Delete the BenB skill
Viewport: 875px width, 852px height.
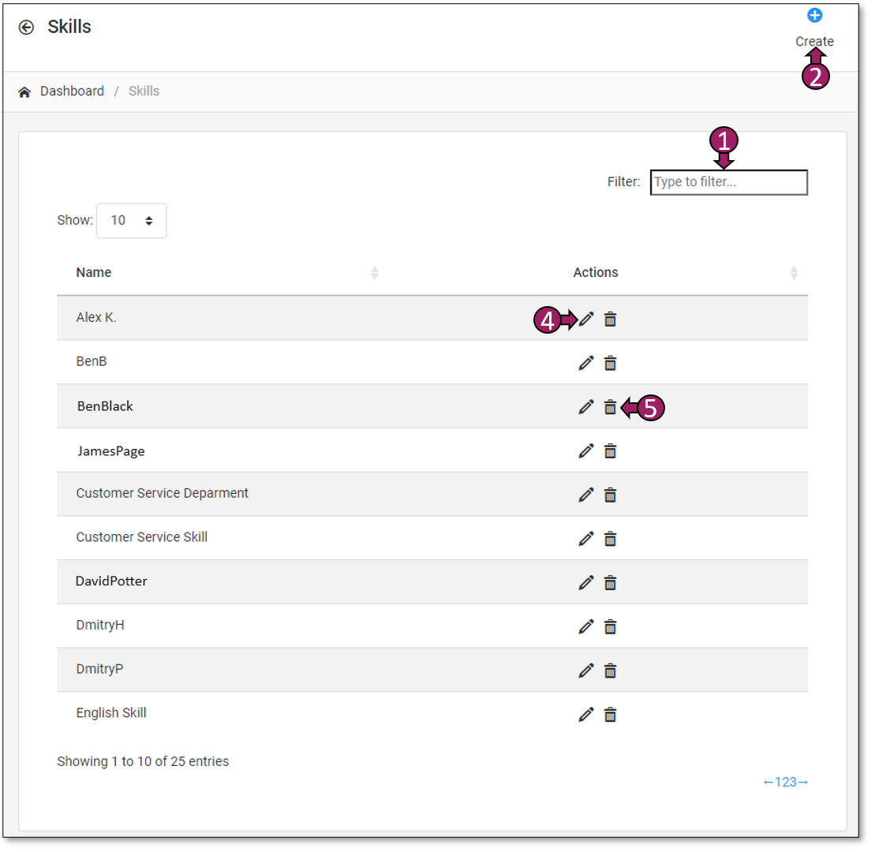click(610, 363)
